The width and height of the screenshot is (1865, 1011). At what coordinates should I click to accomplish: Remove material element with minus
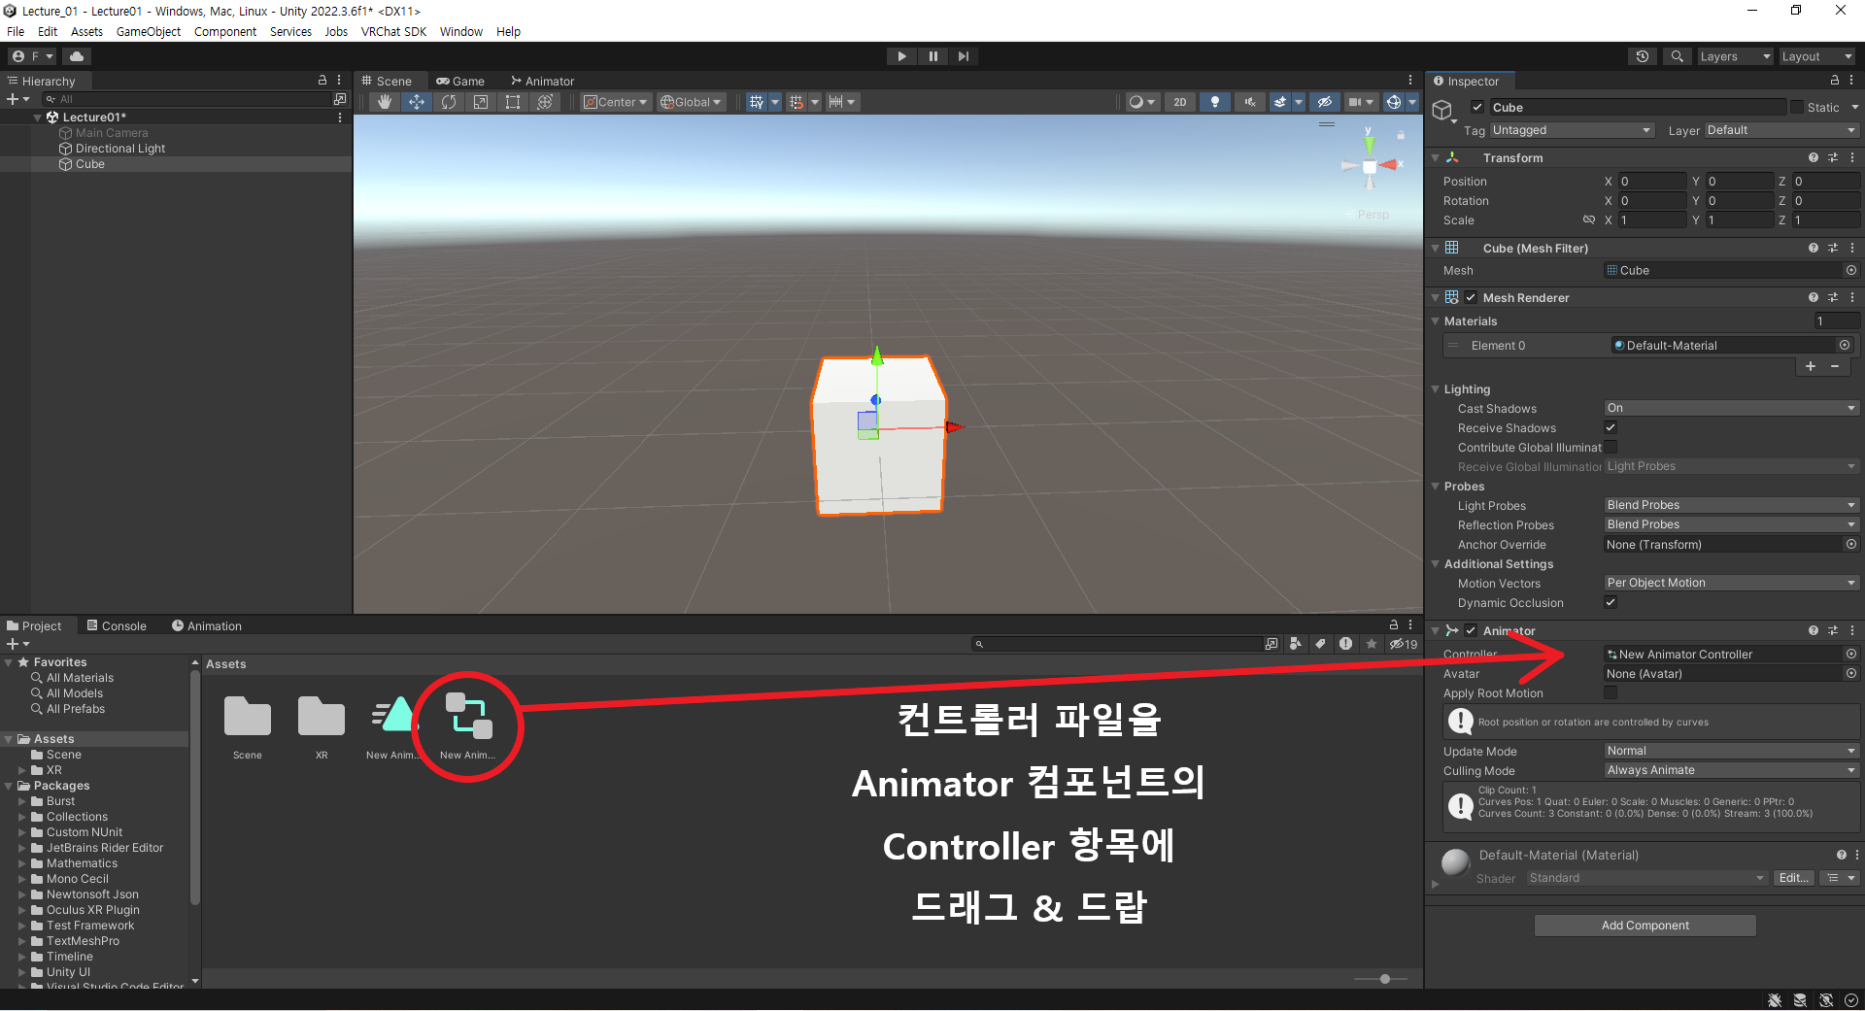click(x=1835, y=366)
